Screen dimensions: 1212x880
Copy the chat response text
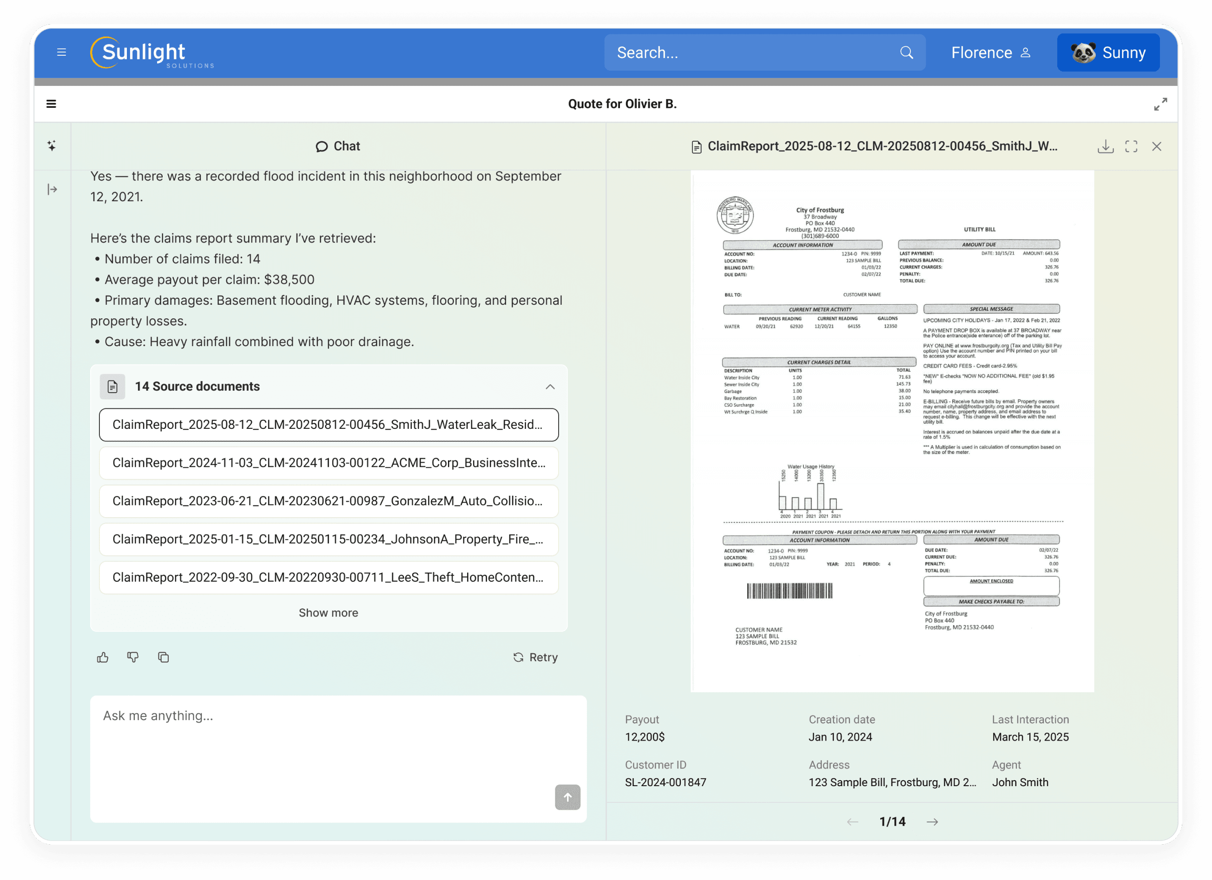[164, 657]
